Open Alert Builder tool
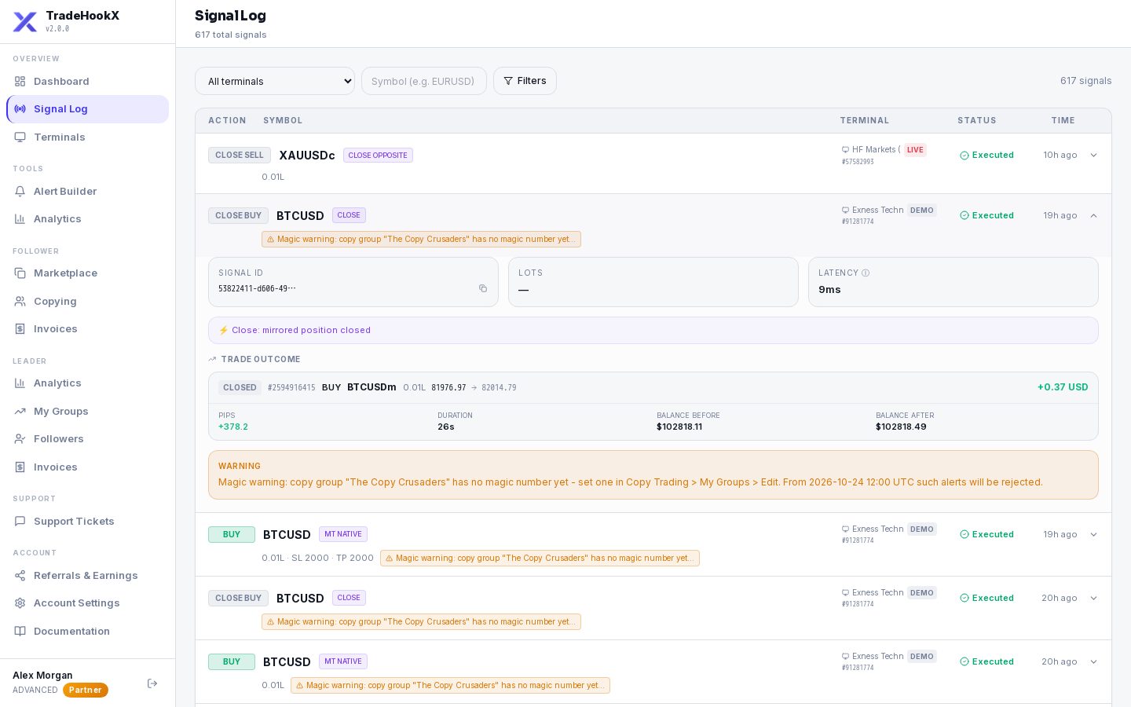This screenshot has width=1131, height=707. click(87, 191)
